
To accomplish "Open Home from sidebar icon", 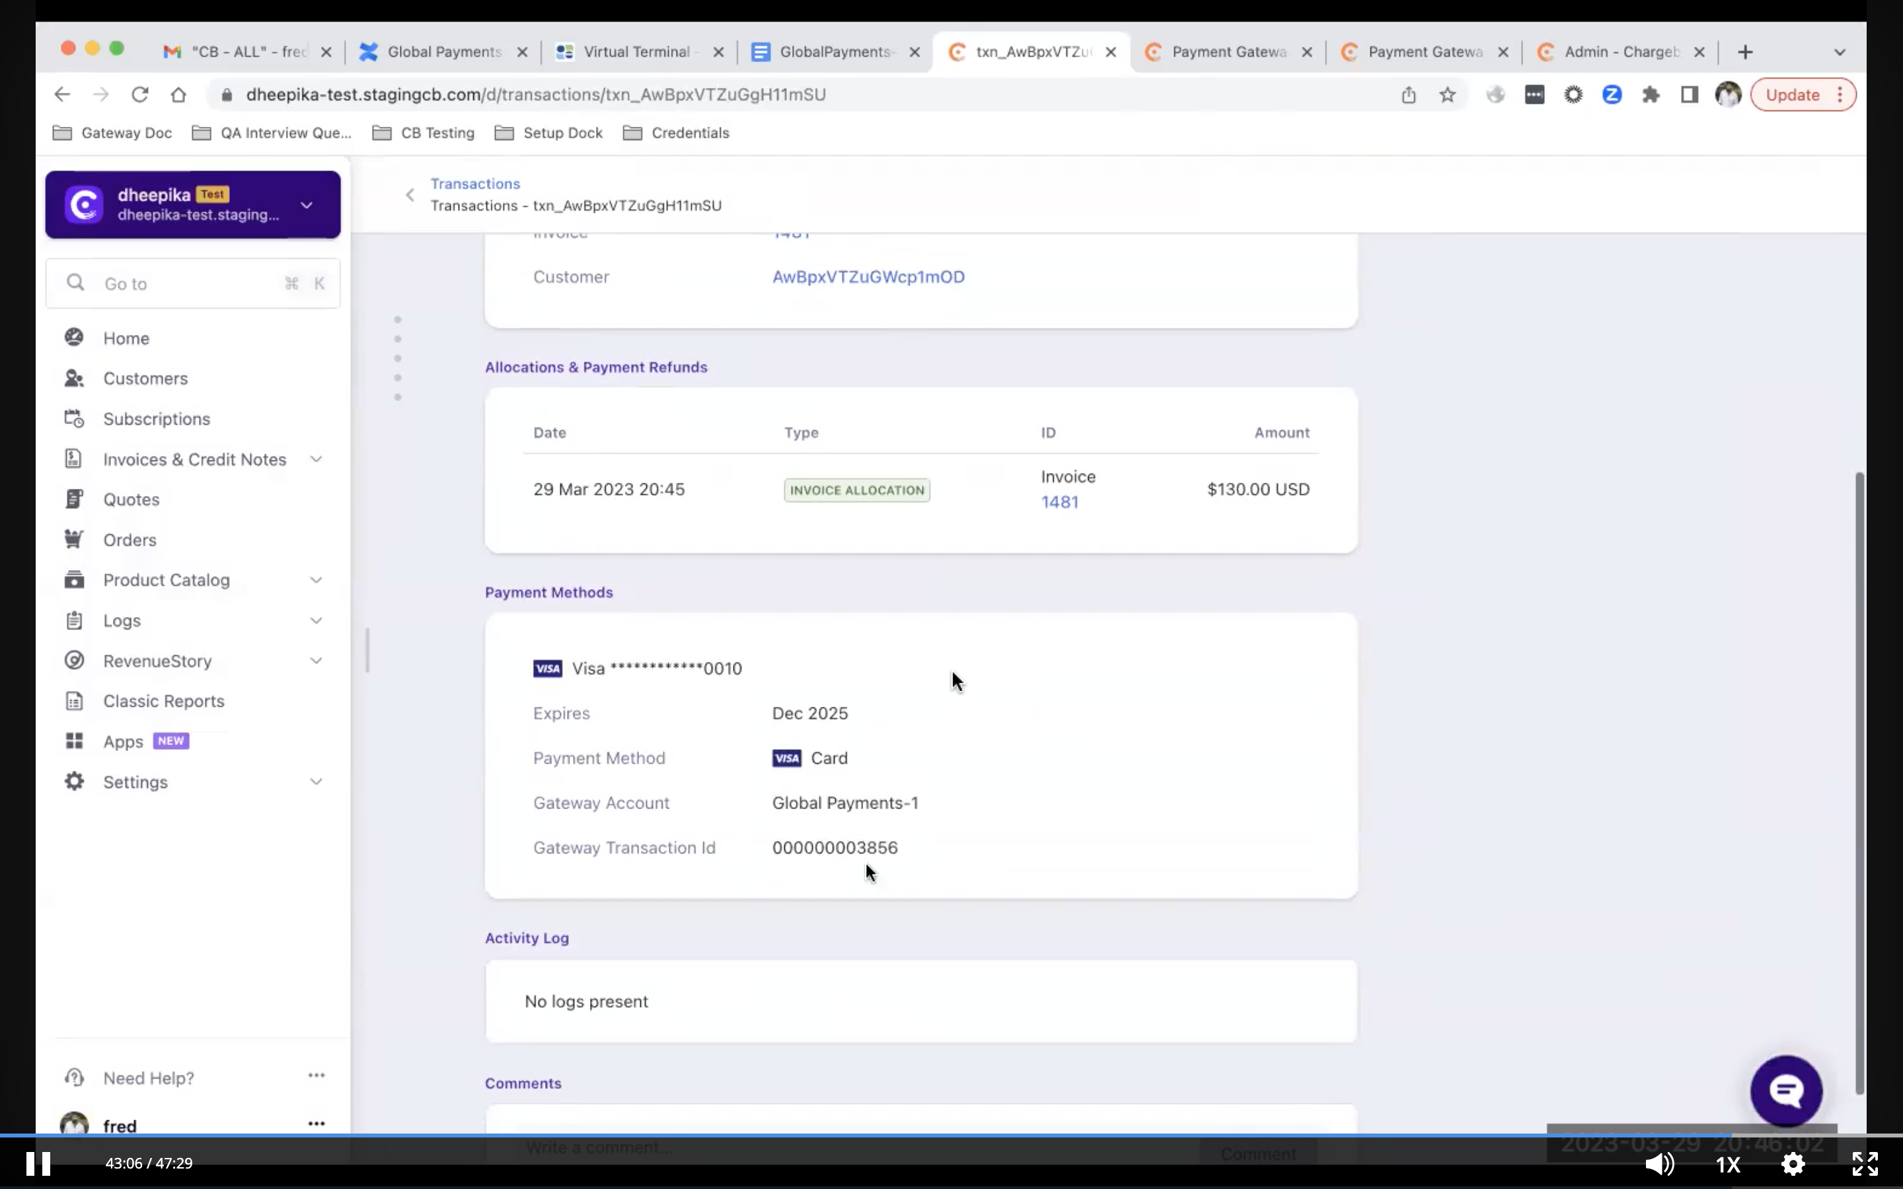I will pyautogui.click(x=74, y=338).
